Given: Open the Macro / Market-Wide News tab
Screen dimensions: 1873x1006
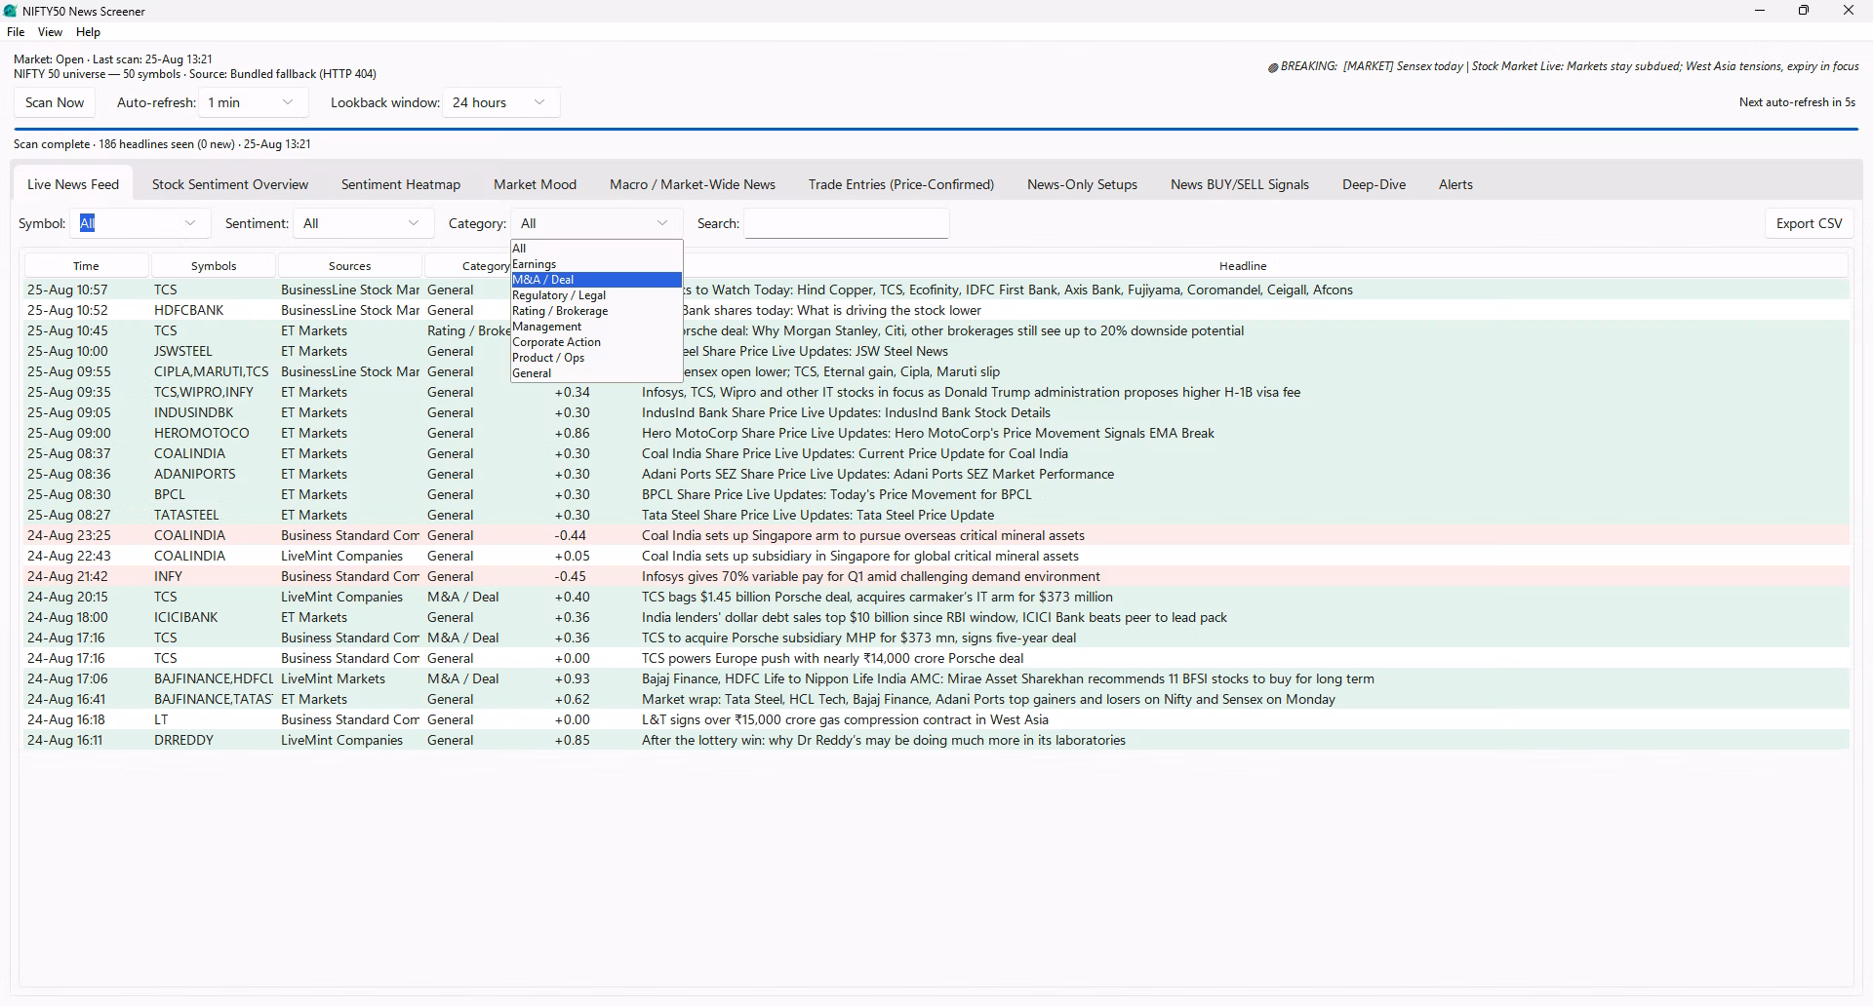Looking at the screenshot, I should pos(693,184).
